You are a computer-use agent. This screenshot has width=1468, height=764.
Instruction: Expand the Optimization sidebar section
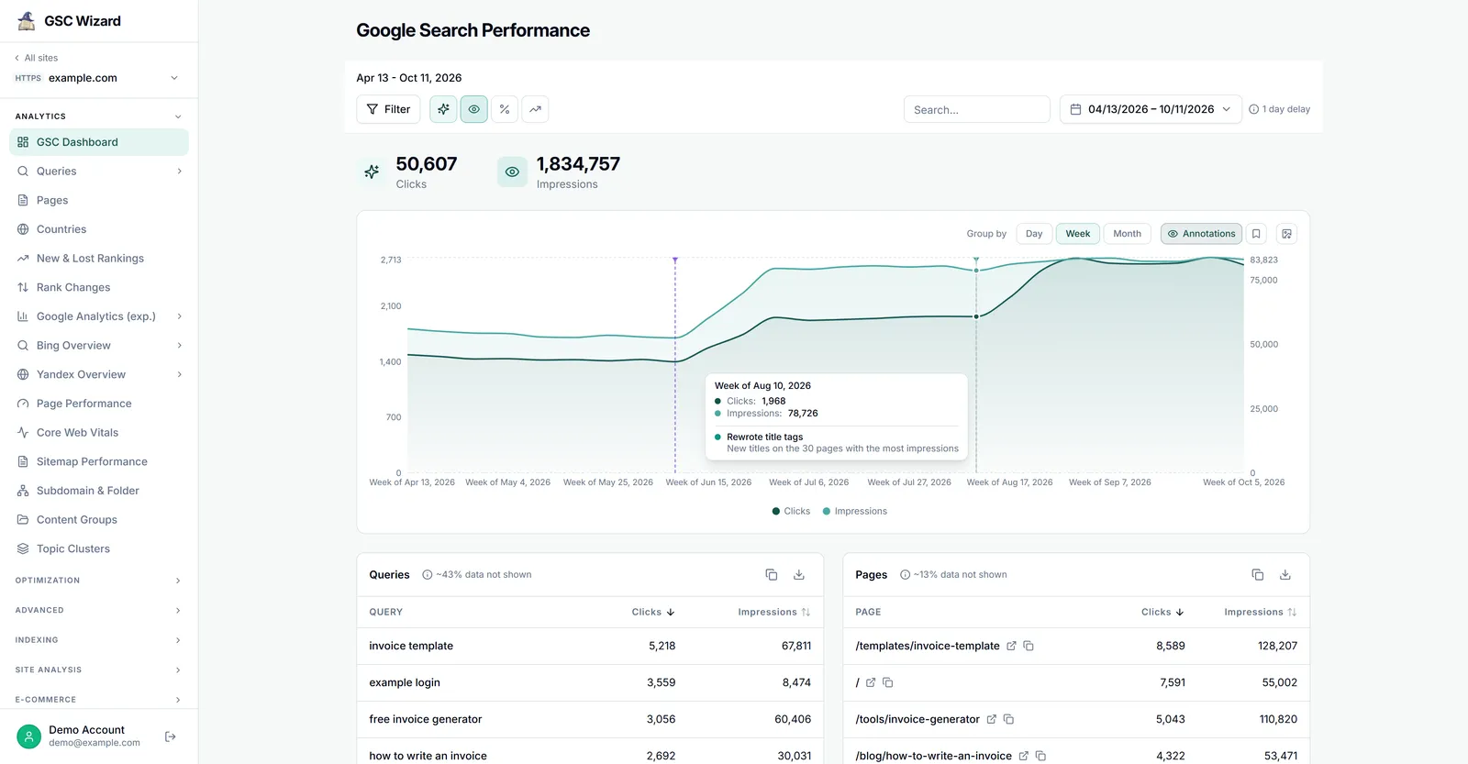(178, 581)
